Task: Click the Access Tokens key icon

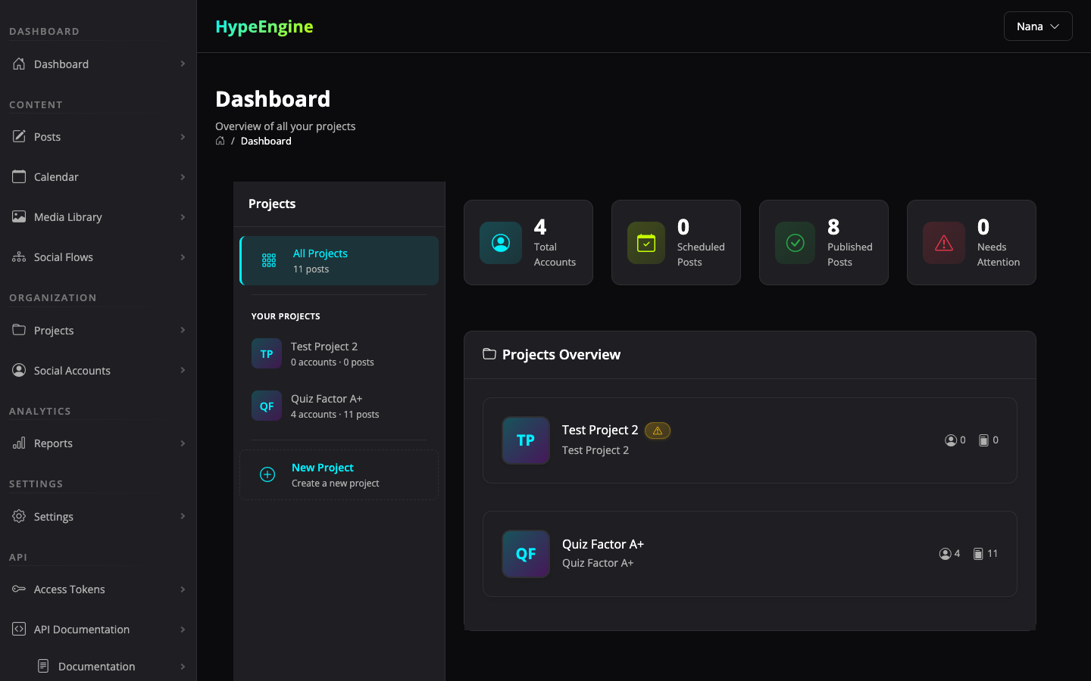Action: (x=19, y=589)
